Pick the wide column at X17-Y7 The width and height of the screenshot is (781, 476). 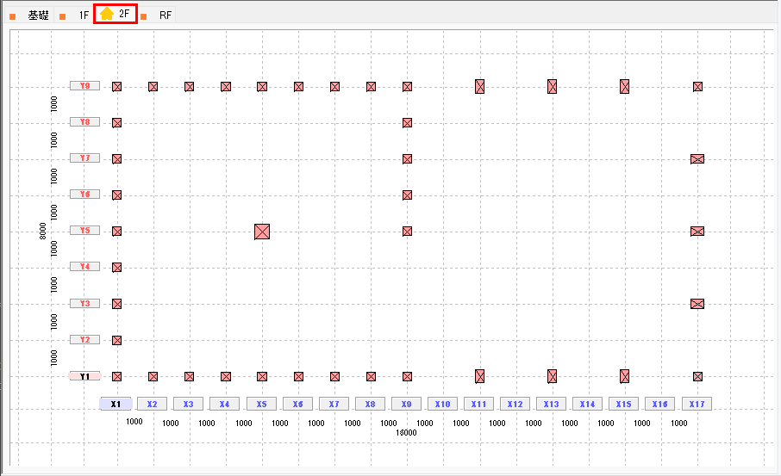tap(697, 158)
